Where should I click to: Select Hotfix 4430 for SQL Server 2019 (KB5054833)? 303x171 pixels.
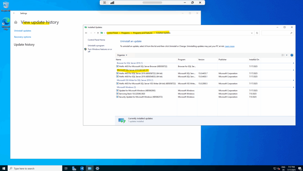point(141,76)
